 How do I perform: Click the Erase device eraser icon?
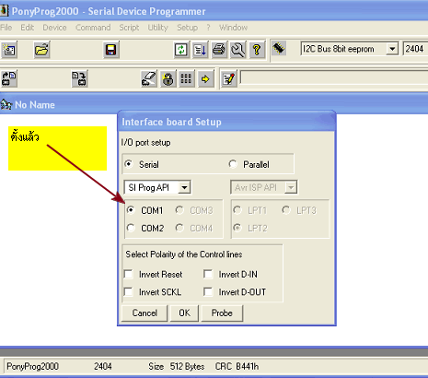(x=149, y=78)
